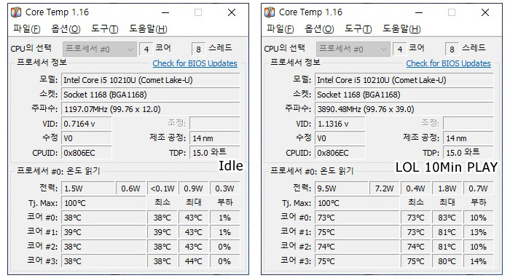
Task: Click the 1197.07MHz frequency field
Action: tap(151, 109)
